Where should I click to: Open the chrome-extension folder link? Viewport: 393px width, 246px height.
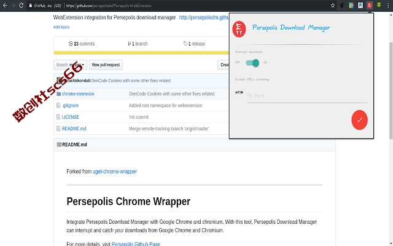[78, 94]
